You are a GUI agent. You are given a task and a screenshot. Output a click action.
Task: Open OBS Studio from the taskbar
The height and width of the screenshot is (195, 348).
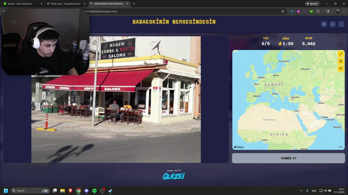102,191
